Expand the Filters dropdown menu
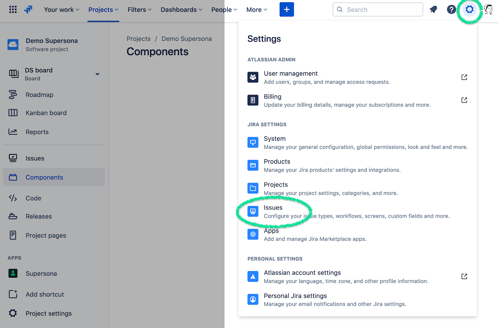Screen dimensions: 499x328 coord(140,10)
